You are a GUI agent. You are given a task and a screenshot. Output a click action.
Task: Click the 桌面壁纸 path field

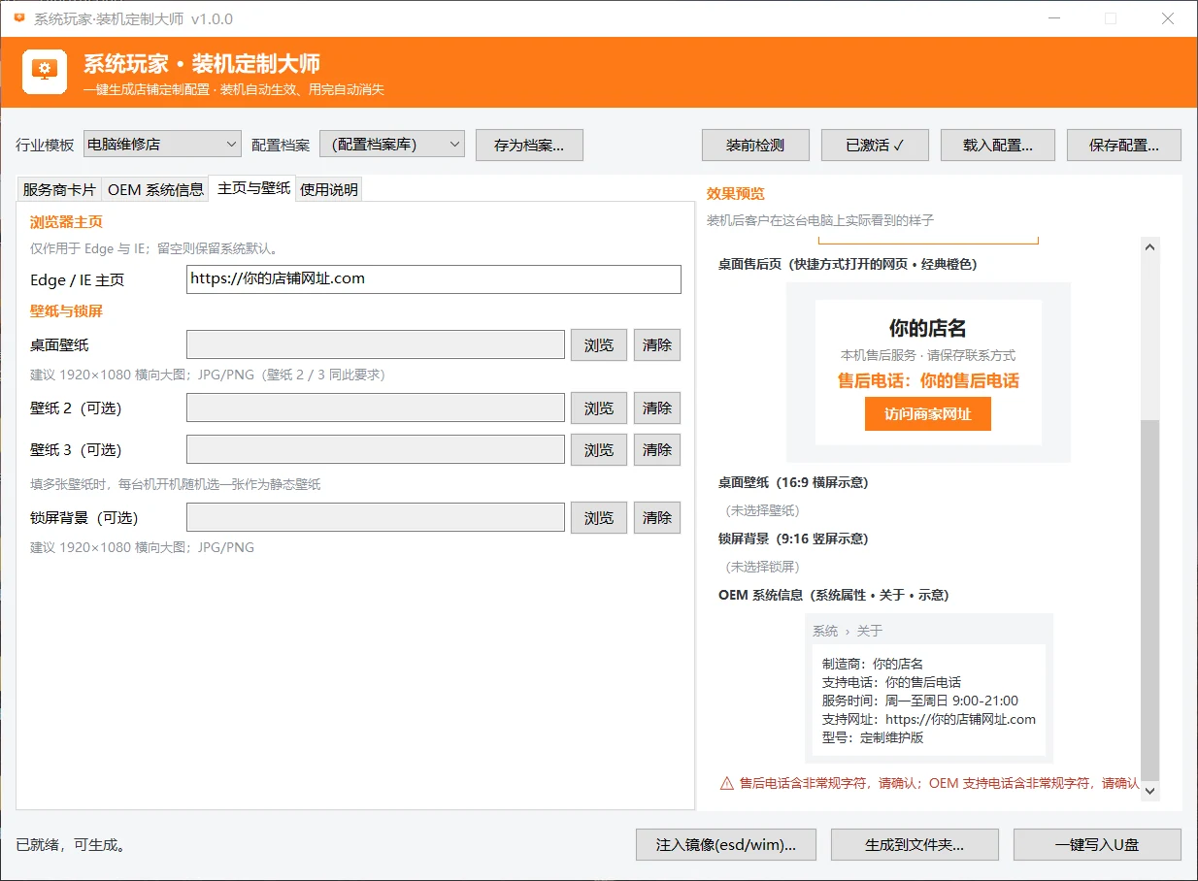click(376, 344)
